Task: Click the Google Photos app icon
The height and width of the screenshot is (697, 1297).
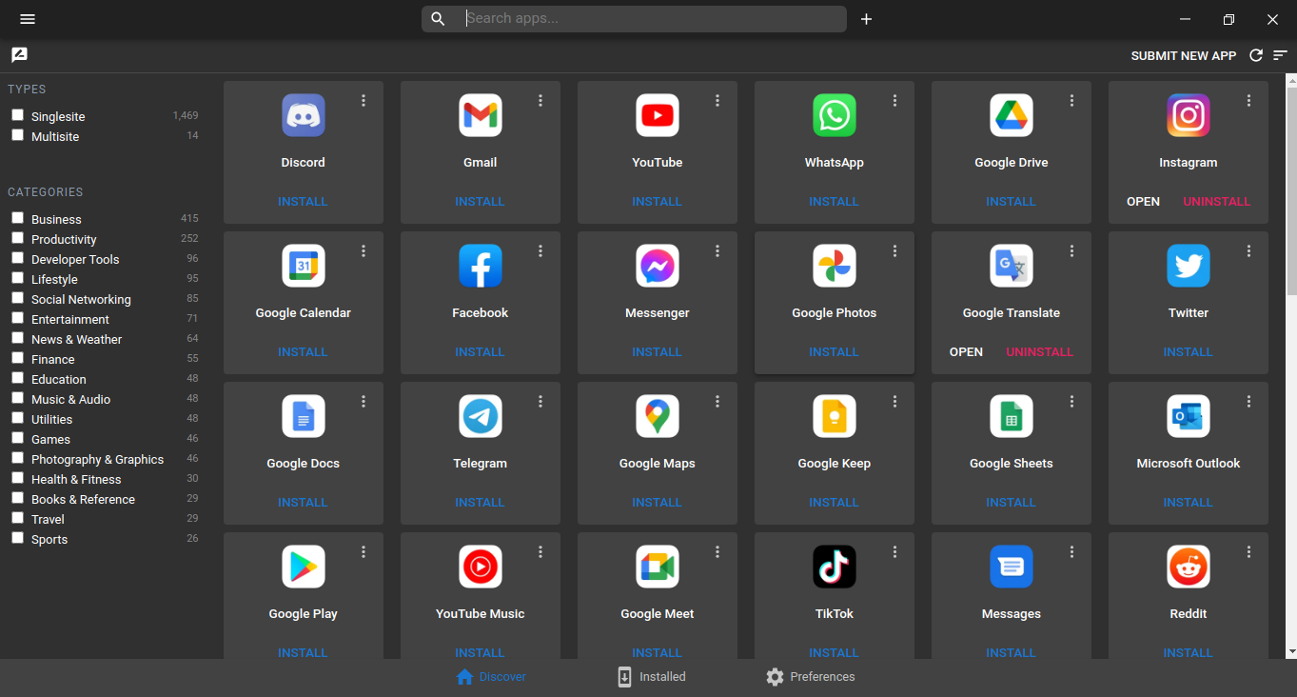Action: (x=835, y=266)
